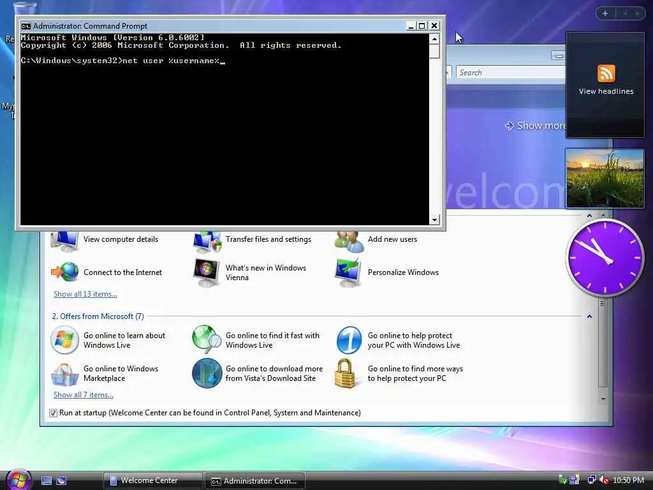Click the magnifier globe for find it fast

coord(207,340)
